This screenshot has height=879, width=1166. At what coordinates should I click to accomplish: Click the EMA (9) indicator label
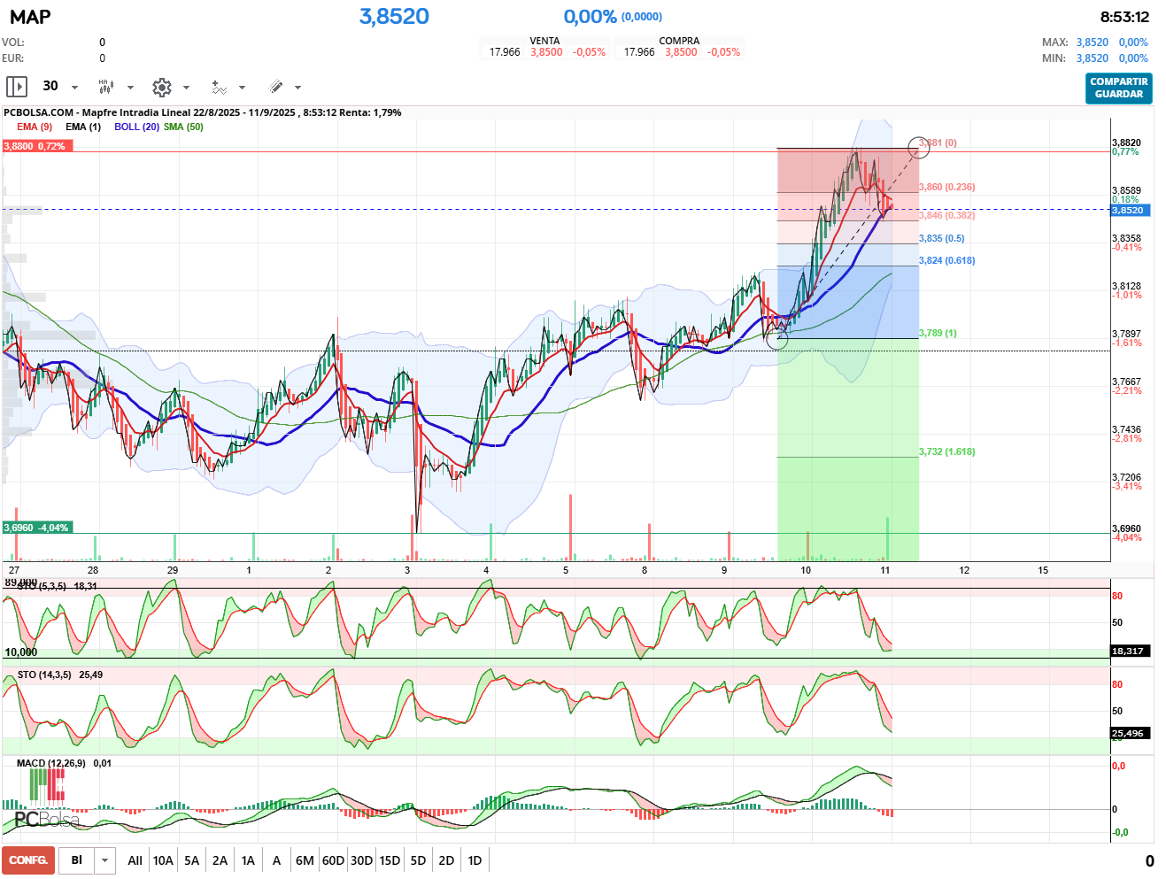35,127
